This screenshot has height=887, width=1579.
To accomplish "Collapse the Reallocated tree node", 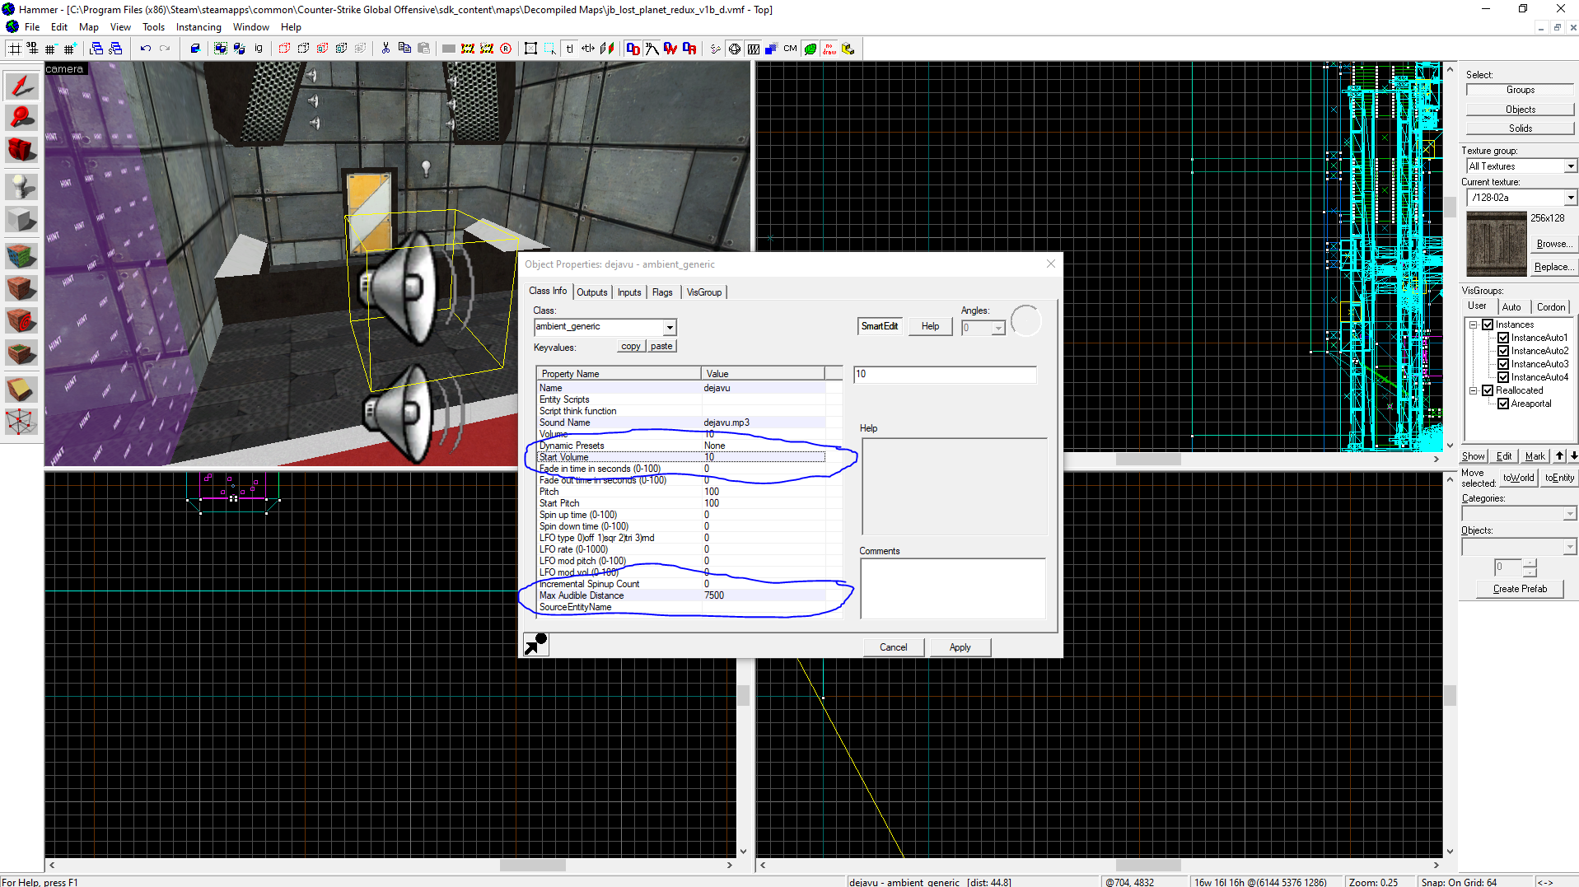I will pyautogui.click(x=1473, y=390).
